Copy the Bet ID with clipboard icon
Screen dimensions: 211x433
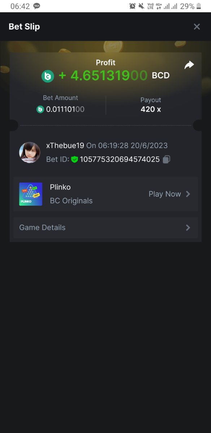tap(166, 159)
